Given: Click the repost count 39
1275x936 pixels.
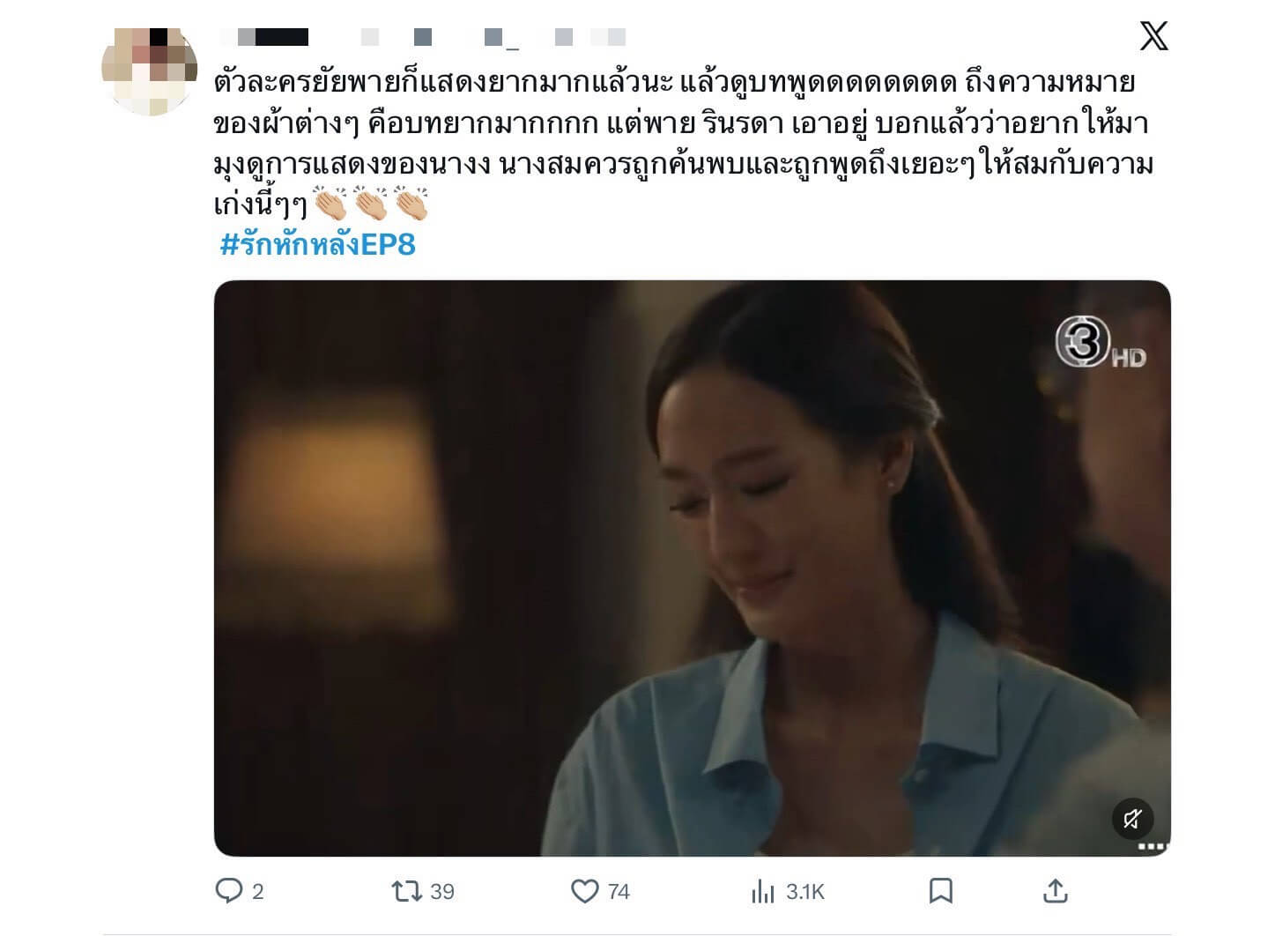Looking at the screenshot, I should pos(442,892).
